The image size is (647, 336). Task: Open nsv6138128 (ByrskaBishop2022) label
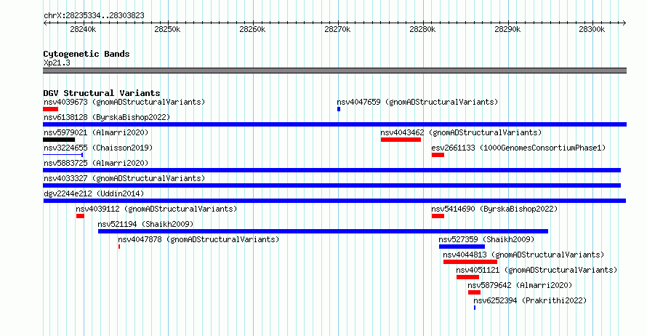pyautogui.click(x=107, y=117)
